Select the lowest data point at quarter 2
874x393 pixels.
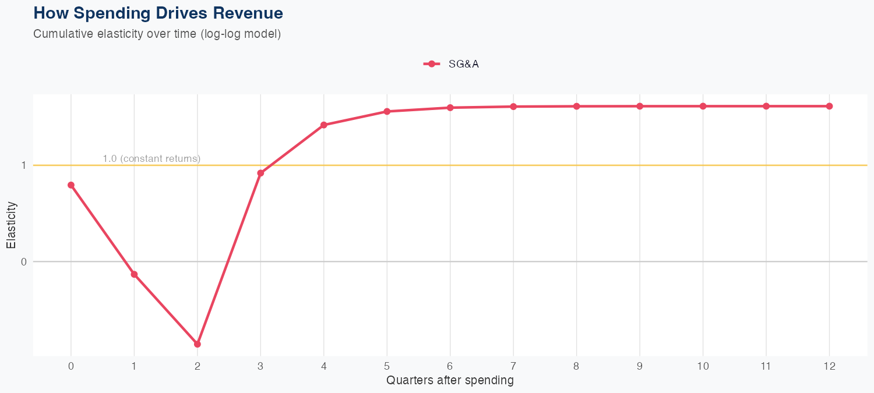tap(198, 344)
